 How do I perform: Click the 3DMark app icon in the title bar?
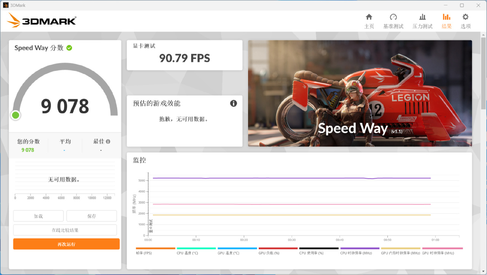[6, 5]
